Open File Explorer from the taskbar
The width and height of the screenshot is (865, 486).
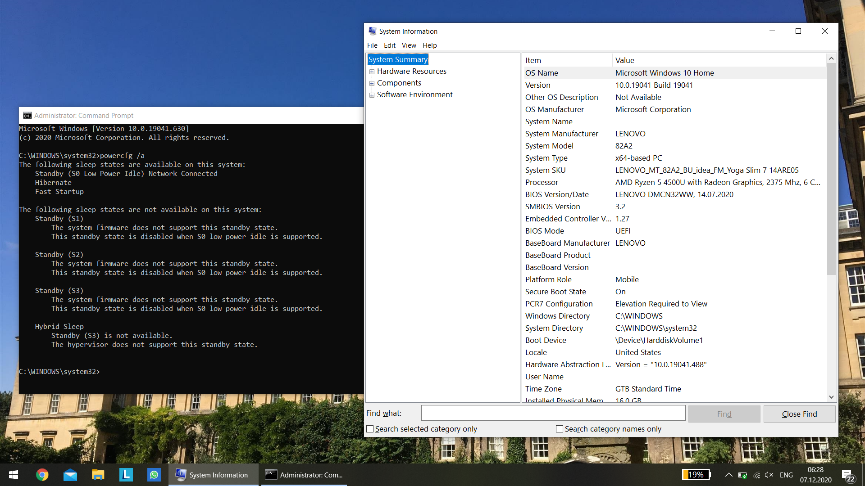coord(98,475)
